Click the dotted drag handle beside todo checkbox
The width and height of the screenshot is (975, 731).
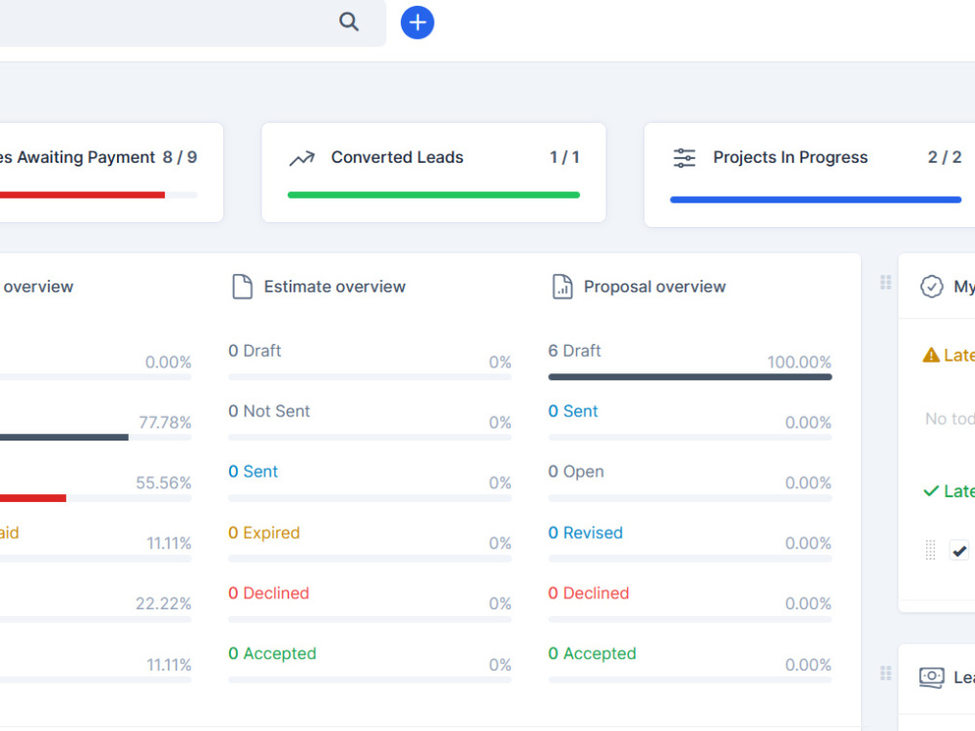(930, 550)
